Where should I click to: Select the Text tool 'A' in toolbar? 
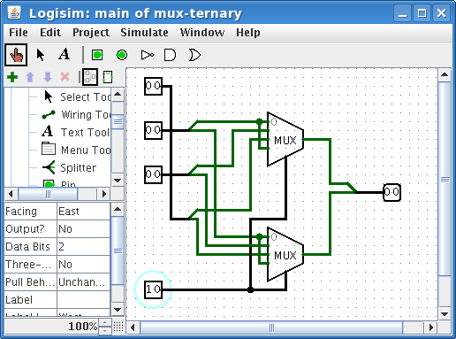64,54
